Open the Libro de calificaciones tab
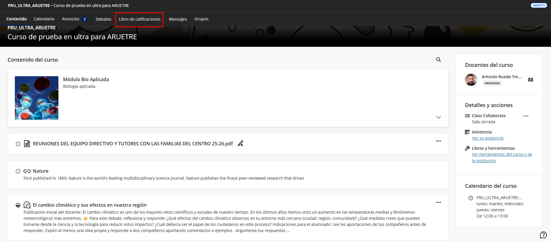The image size is (551, 241). pyautogui.click(x=139, y=19)
